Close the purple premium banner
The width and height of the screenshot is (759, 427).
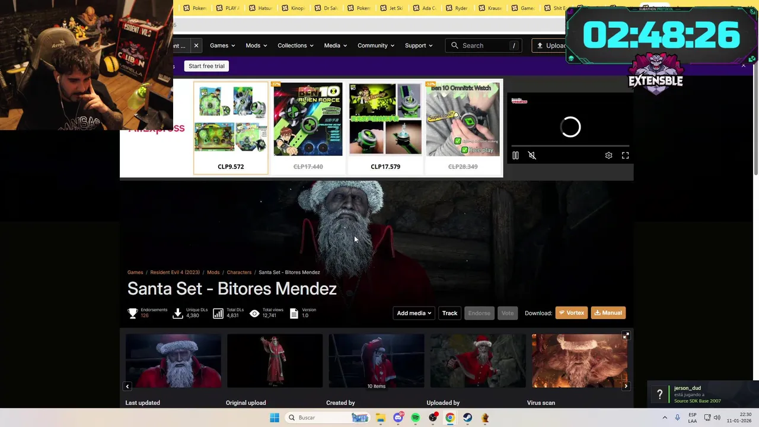click(x=744, y=66)
